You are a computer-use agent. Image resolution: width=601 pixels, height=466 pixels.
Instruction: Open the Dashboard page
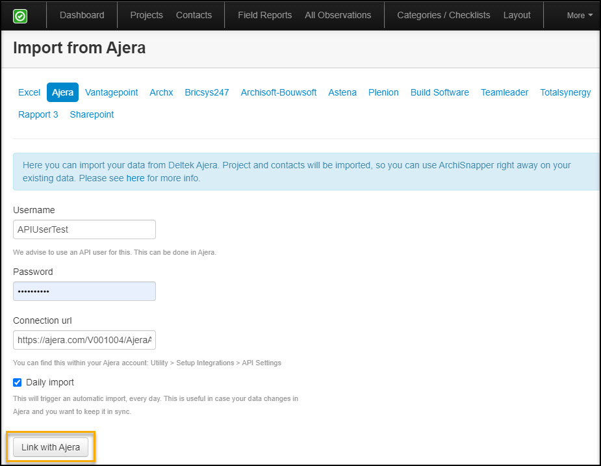82,15
